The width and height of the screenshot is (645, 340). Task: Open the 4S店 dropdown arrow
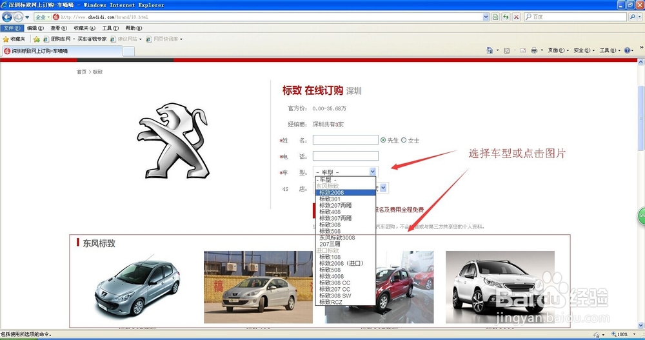(x=383, y=188)
